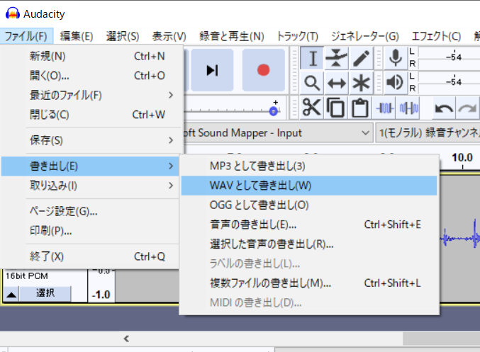
Task: Click the Audacity headphones logo
Action: click(13, 13)
